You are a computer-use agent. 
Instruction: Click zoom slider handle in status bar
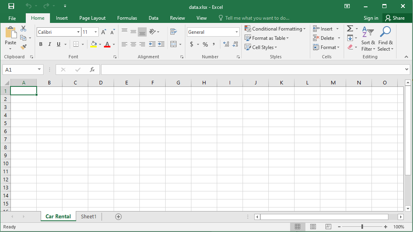click(362, 227)
